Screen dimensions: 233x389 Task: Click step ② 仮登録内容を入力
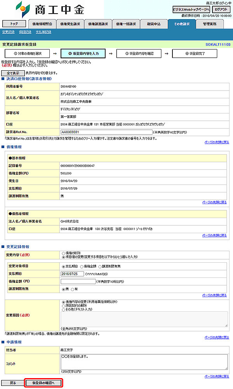[83, 54]
